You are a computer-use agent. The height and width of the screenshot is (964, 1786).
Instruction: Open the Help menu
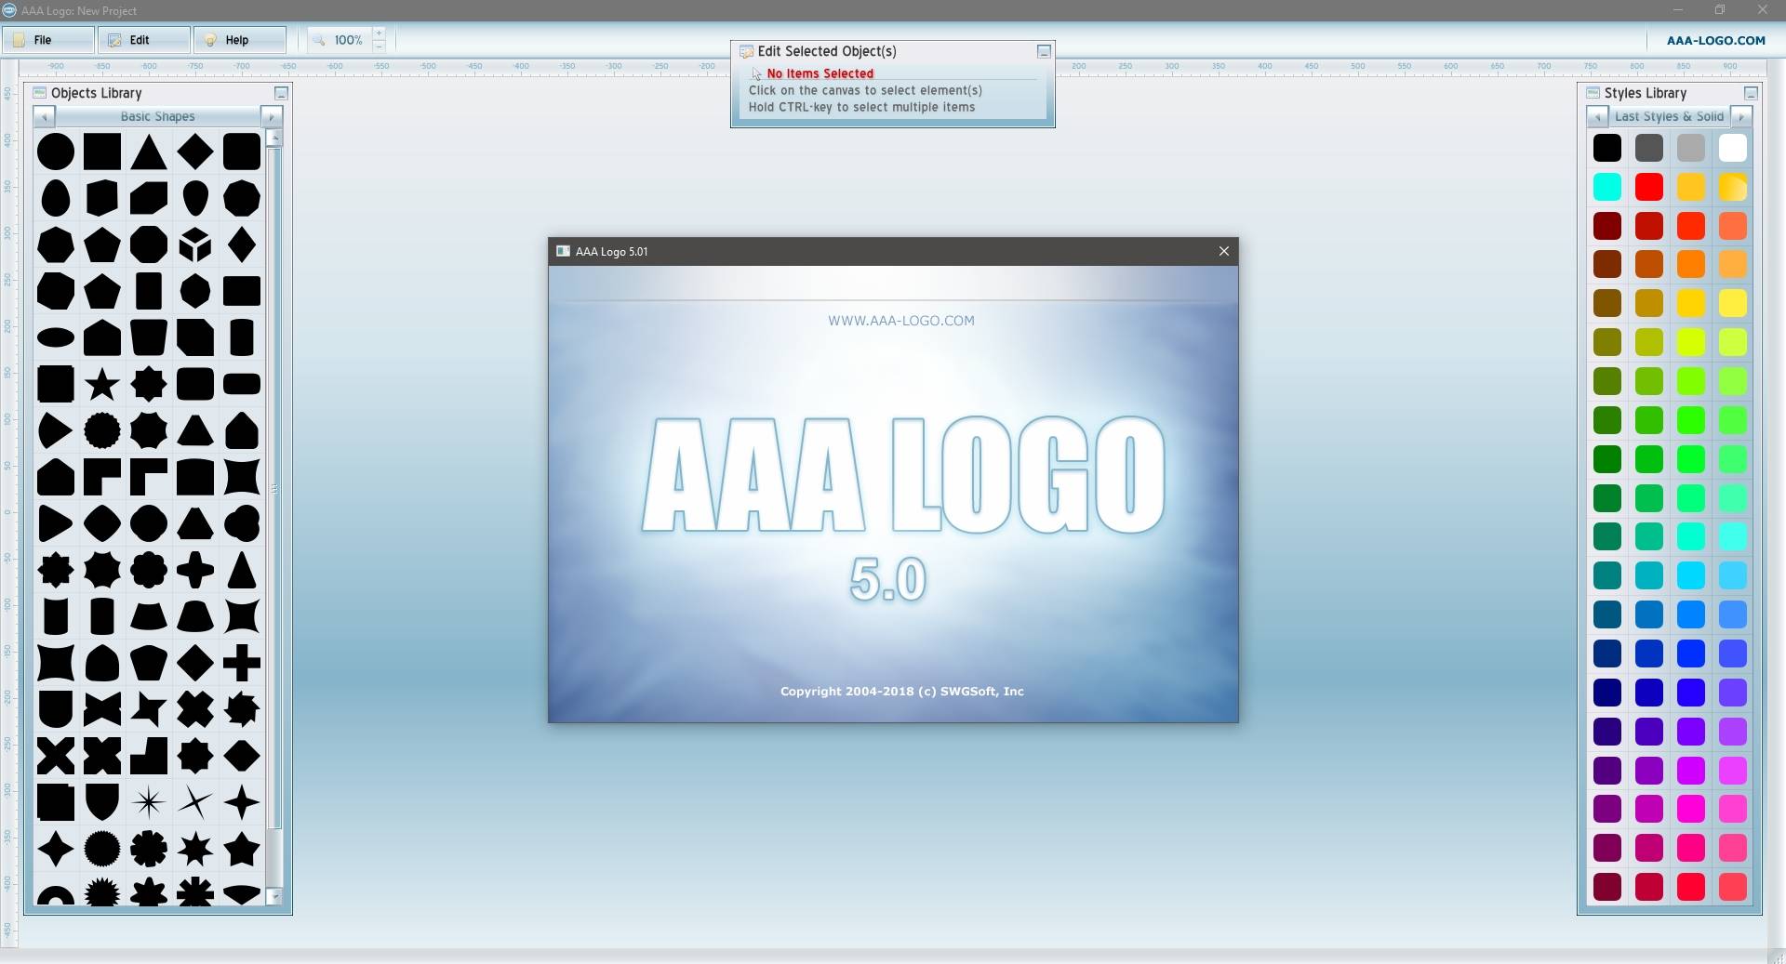(x=240, y=40)
